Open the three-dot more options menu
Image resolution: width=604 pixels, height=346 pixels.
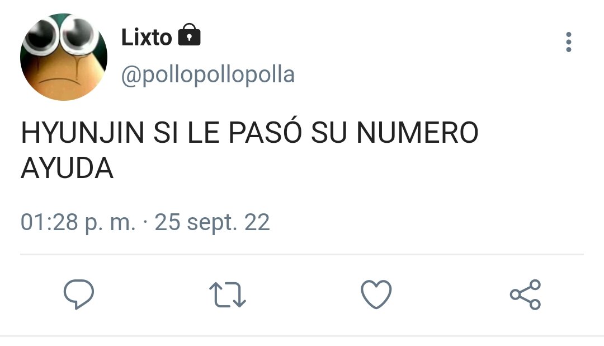569,42
